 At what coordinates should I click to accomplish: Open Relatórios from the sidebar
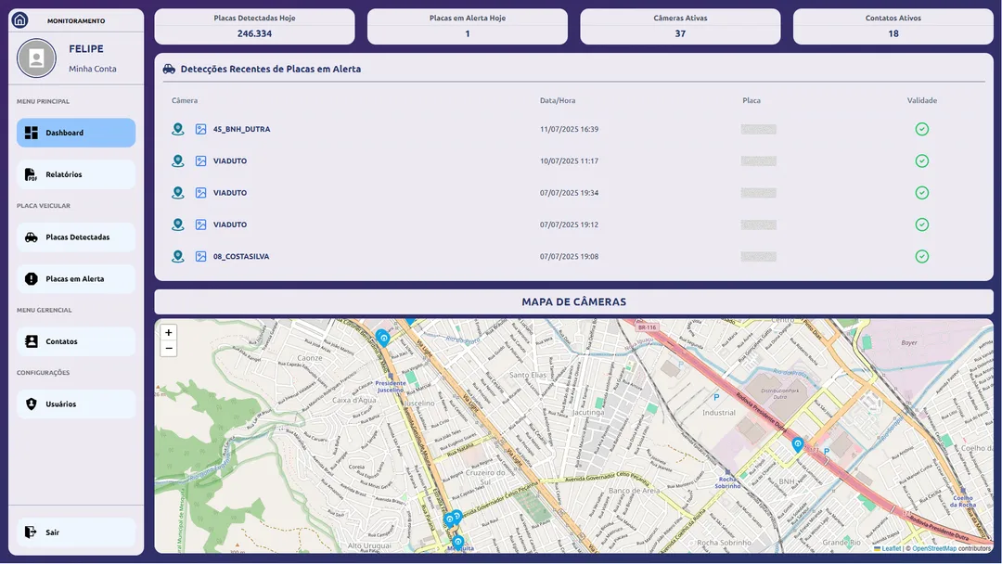coord(76,174)
